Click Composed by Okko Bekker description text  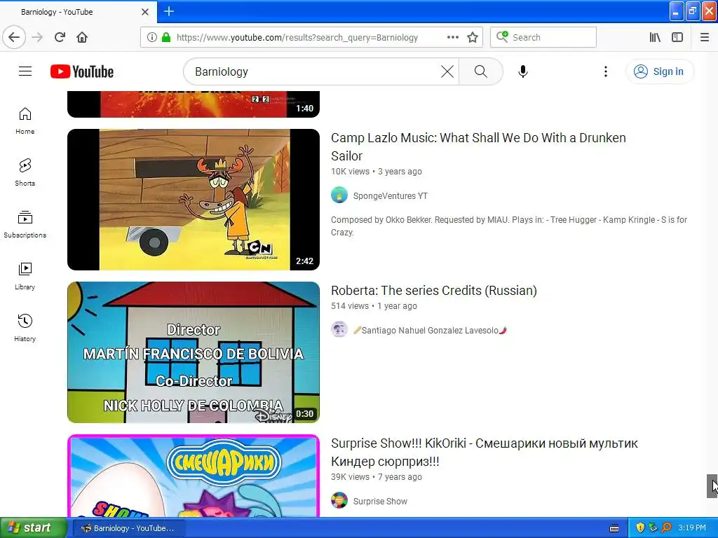[x=509, y=226]
